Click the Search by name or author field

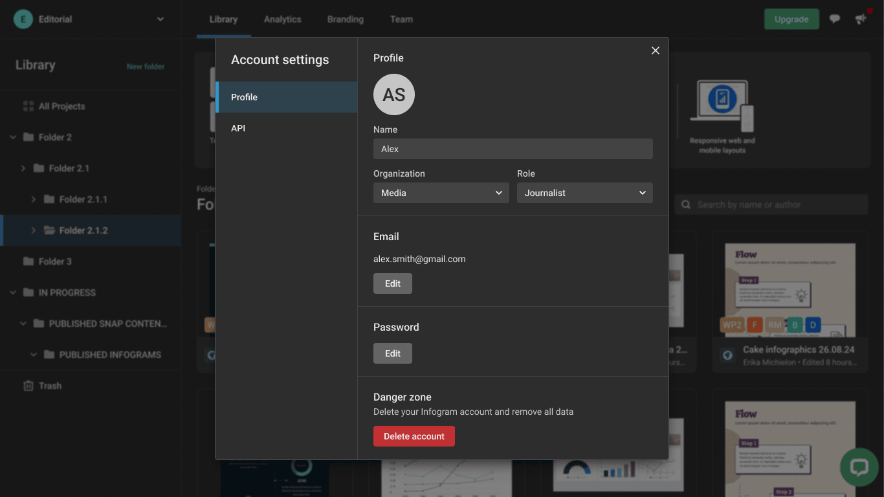(771, 204)
